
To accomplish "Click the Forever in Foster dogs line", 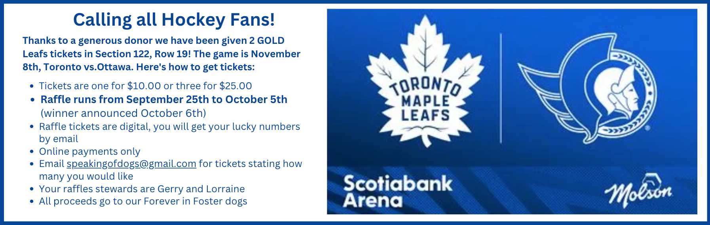I will (143, 201).
